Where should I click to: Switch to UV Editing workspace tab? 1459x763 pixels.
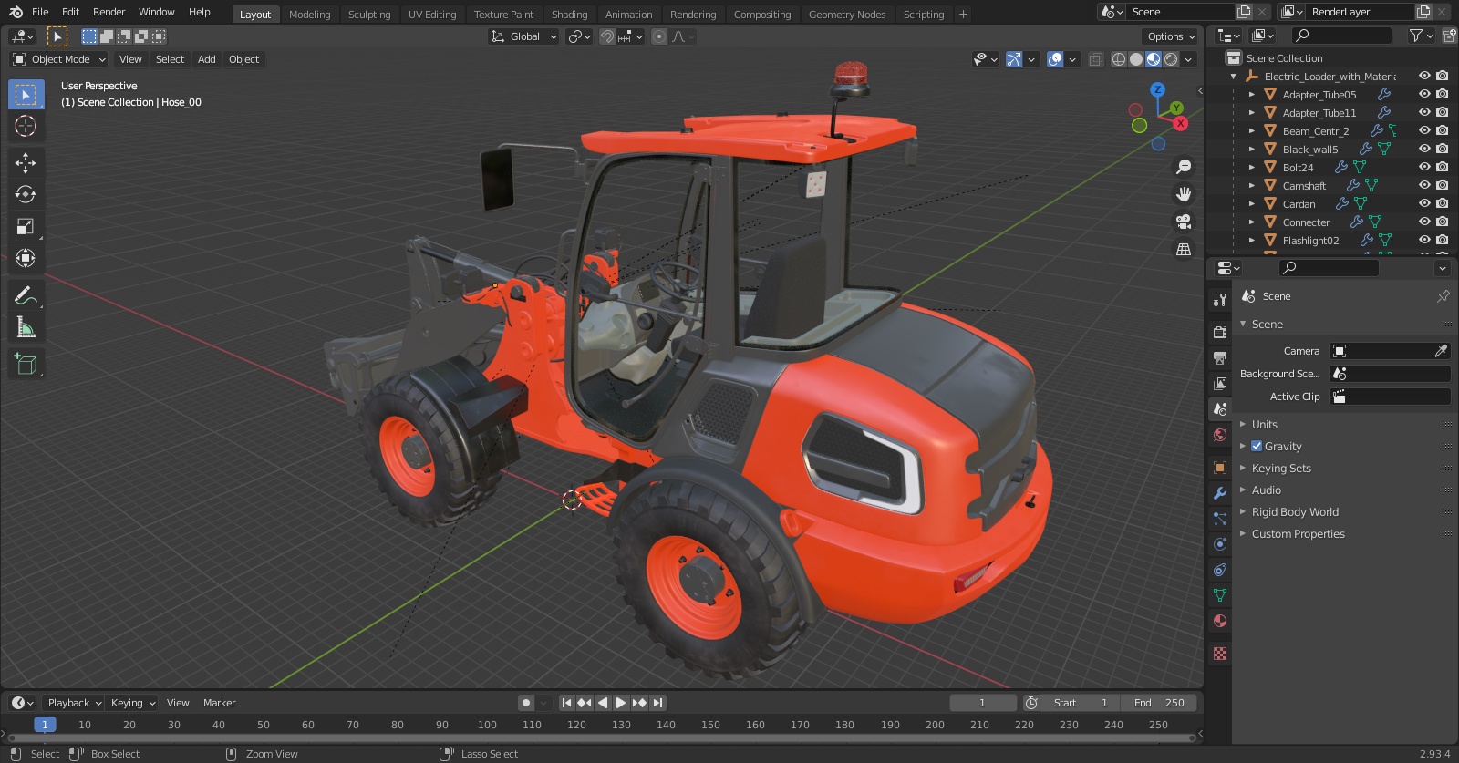click(x=432, y=15)
